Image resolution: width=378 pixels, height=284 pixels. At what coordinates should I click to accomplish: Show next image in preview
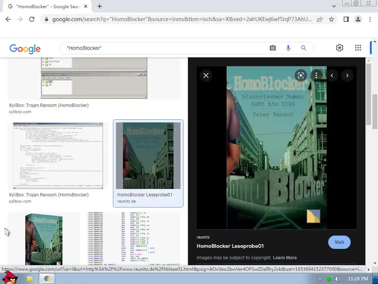coord(347,75)
